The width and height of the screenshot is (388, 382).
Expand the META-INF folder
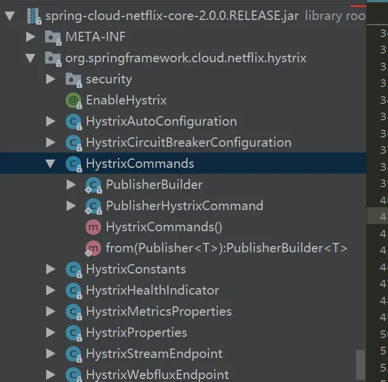[31, 37]
